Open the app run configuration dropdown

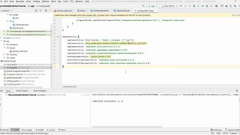click(x=153, y=6)
